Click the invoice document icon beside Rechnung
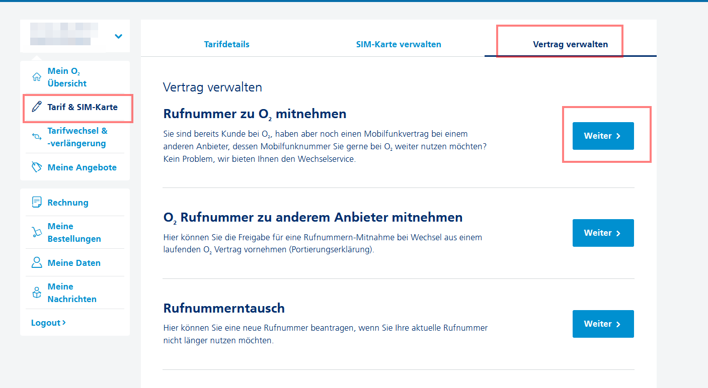This screenshot has height=388, width=708. coord(36,203)
